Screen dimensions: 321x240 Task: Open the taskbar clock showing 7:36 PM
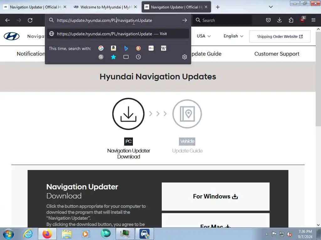point(305,234)
